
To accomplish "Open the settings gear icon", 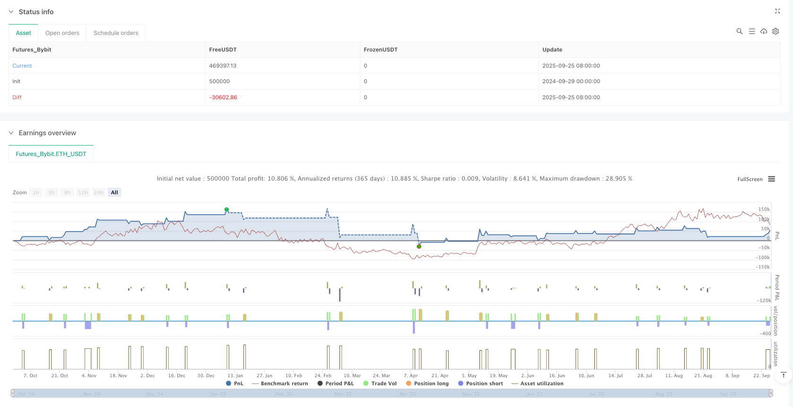I will [776, 31].
